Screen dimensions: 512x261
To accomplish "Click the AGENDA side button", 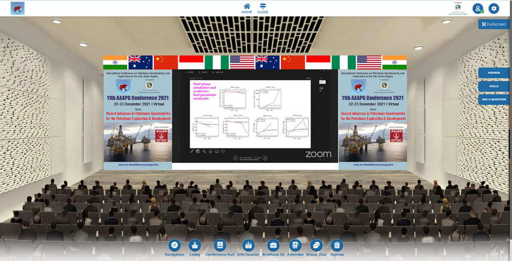I will 494,73.
